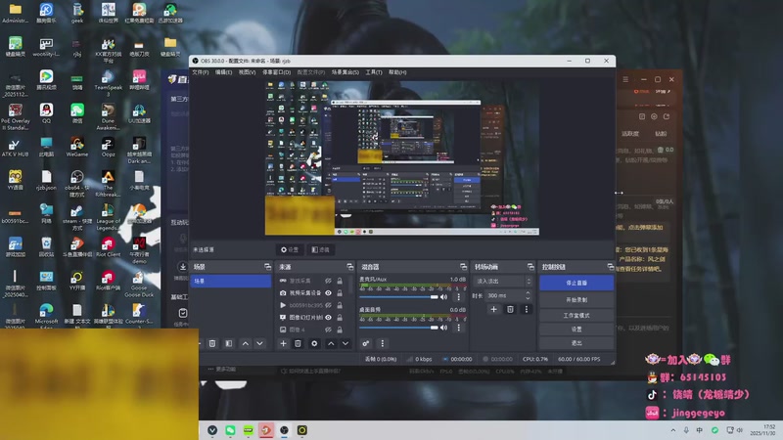Hide the 图像幻灯片放映 source
The width and height of the screenshot is (783, 440).
coord(328,317)
